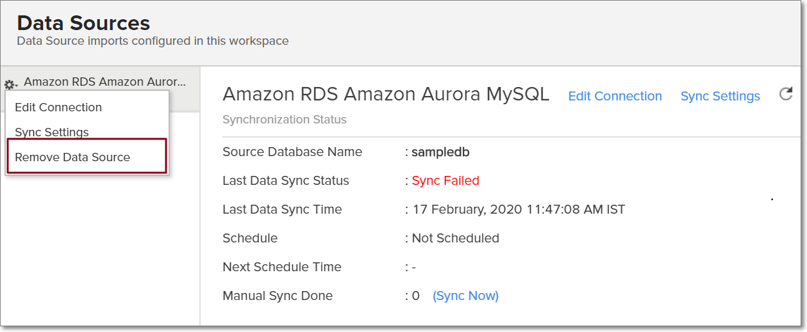The width and height of the screenshot is (807, 332).
Task: Click the Amazon RDS Amazon Aurora MySQL title
Action: point(386,95)
